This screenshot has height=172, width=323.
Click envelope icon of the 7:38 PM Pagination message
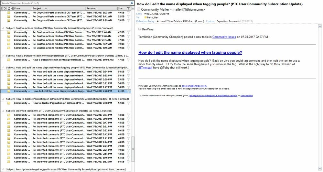pos(9,103)
